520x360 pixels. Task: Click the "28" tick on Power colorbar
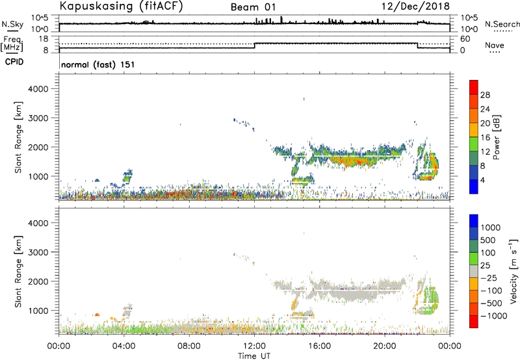[485, 95]
